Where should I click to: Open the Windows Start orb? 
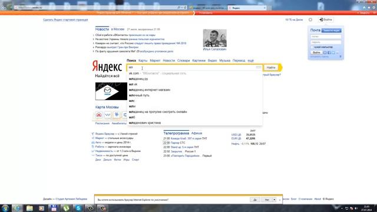coord(5,208)
